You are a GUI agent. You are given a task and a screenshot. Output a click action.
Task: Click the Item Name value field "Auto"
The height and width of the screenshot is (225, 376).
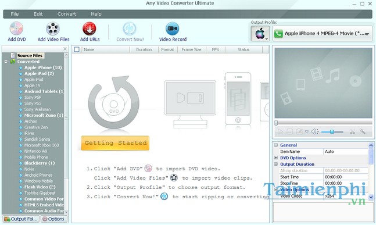pos(346,151)
